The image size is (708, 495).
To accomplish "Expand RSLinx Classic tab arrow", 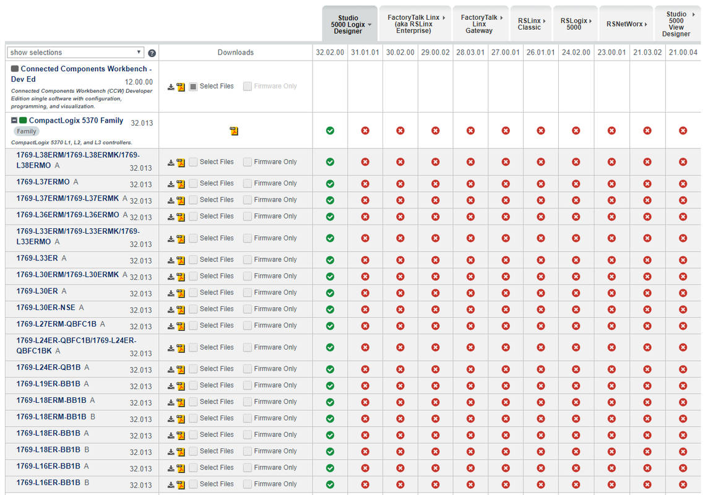I will 544,21.
